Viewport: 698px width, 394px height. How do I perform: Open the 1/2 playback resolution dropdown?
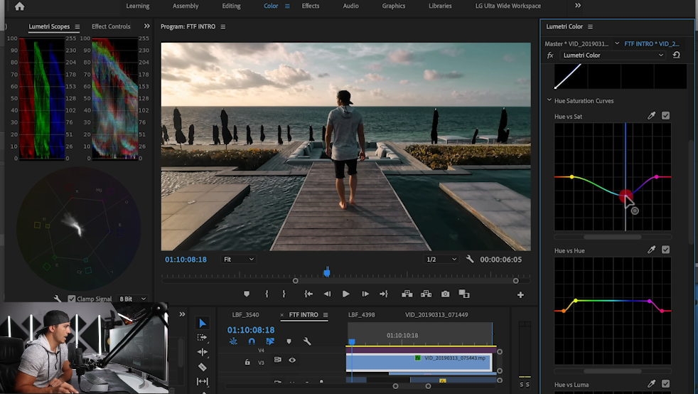[441, 260]
